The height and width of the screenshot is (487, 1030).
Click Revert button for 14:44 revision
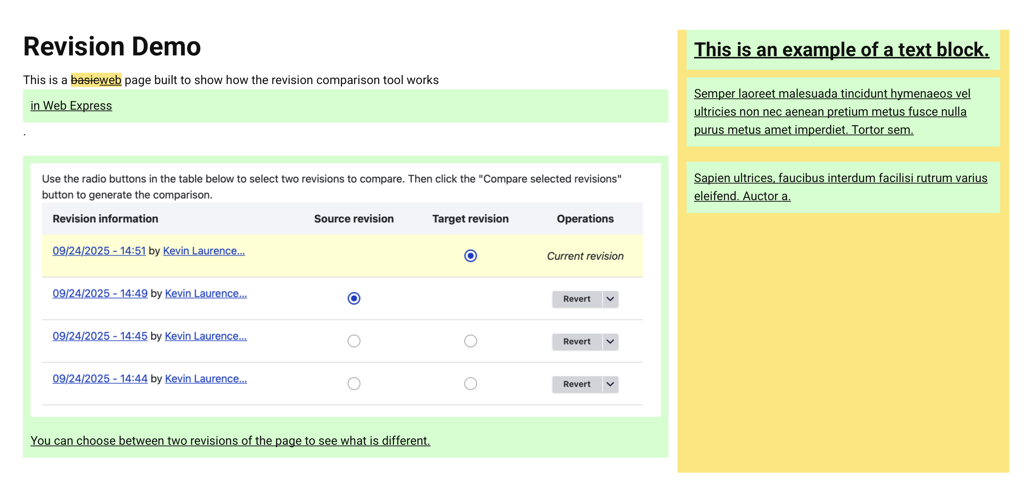click(x=576, y=384)
